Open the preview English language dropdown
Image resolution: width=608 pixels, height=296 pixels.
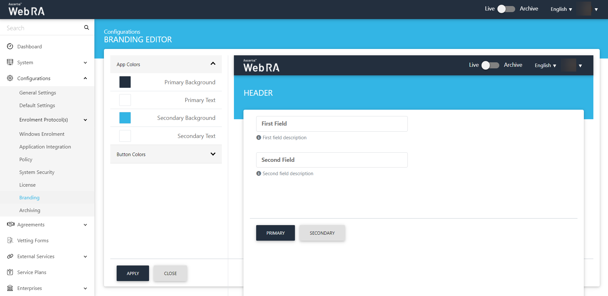(545, 65)
